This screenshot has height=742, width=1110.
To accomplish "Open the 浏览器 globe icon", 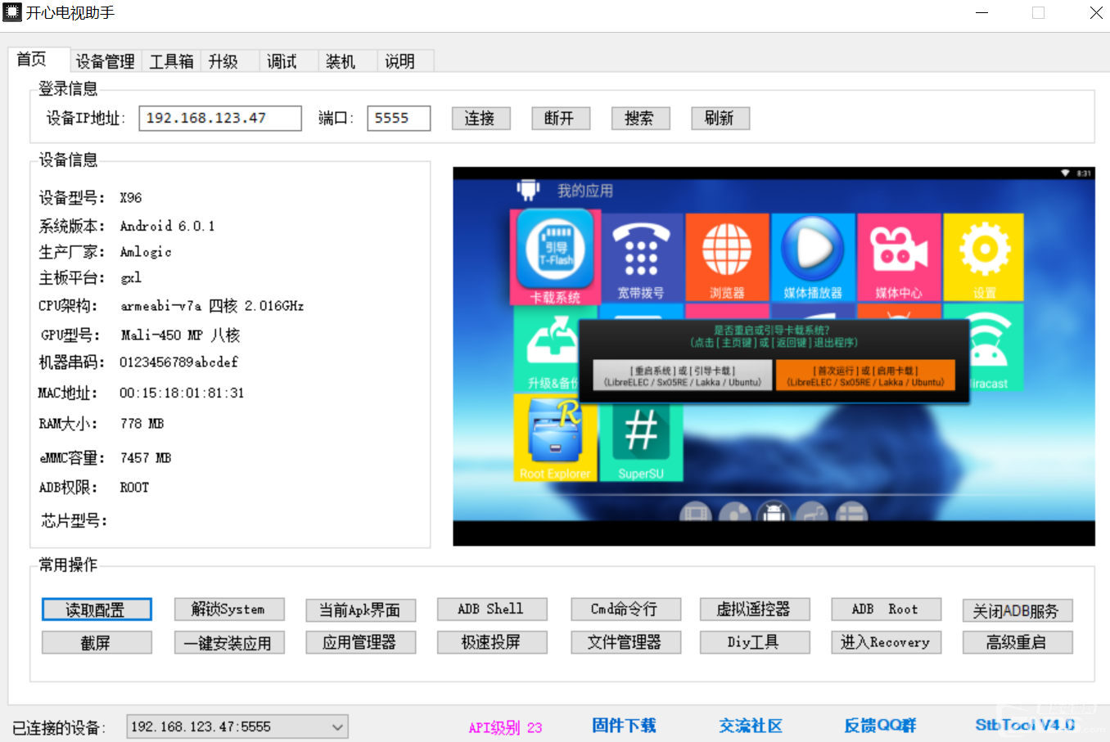I will point(727,255).
